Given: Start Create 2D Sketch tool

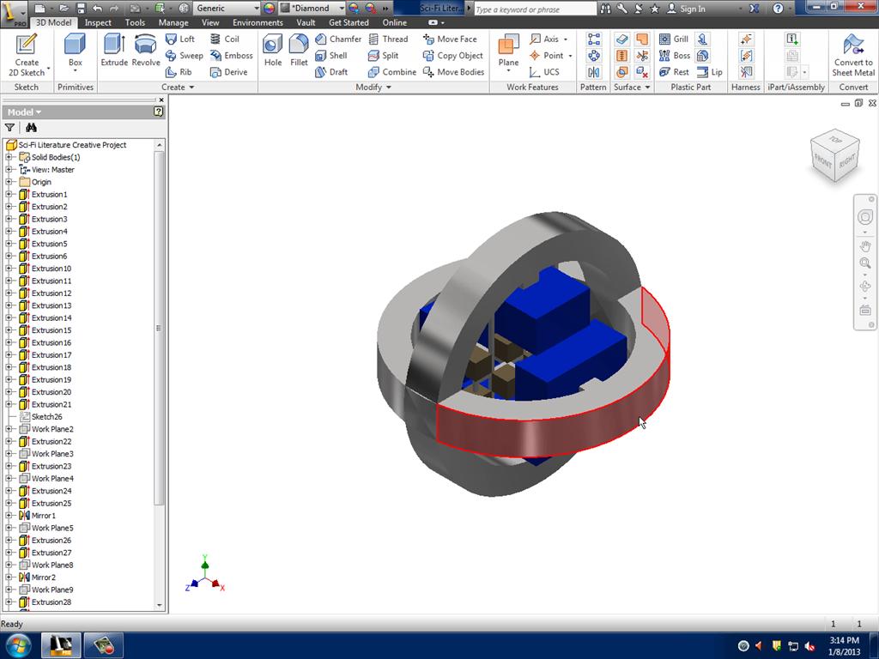Looking at the screenshot, I should (x=27, y=55).
